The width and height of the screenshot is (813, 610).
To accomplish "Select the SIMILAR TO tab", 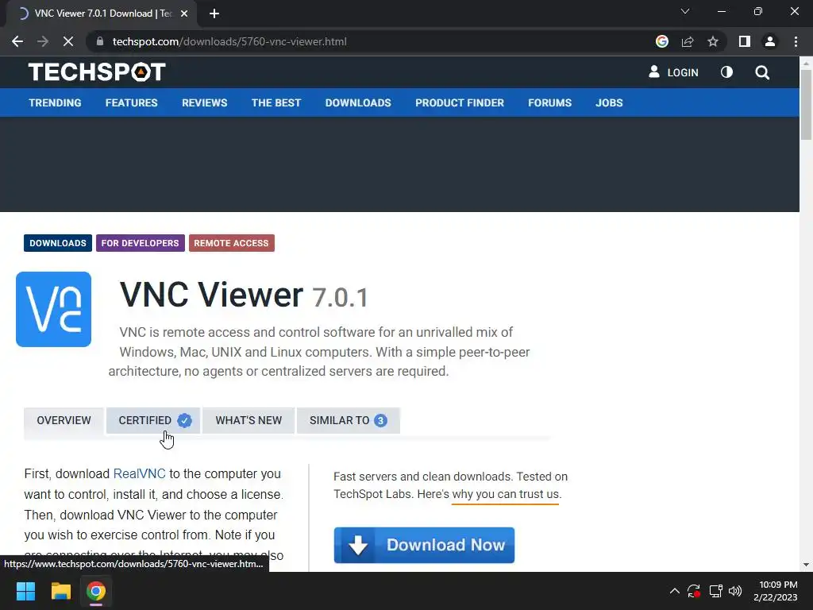I will coord(349,420).
